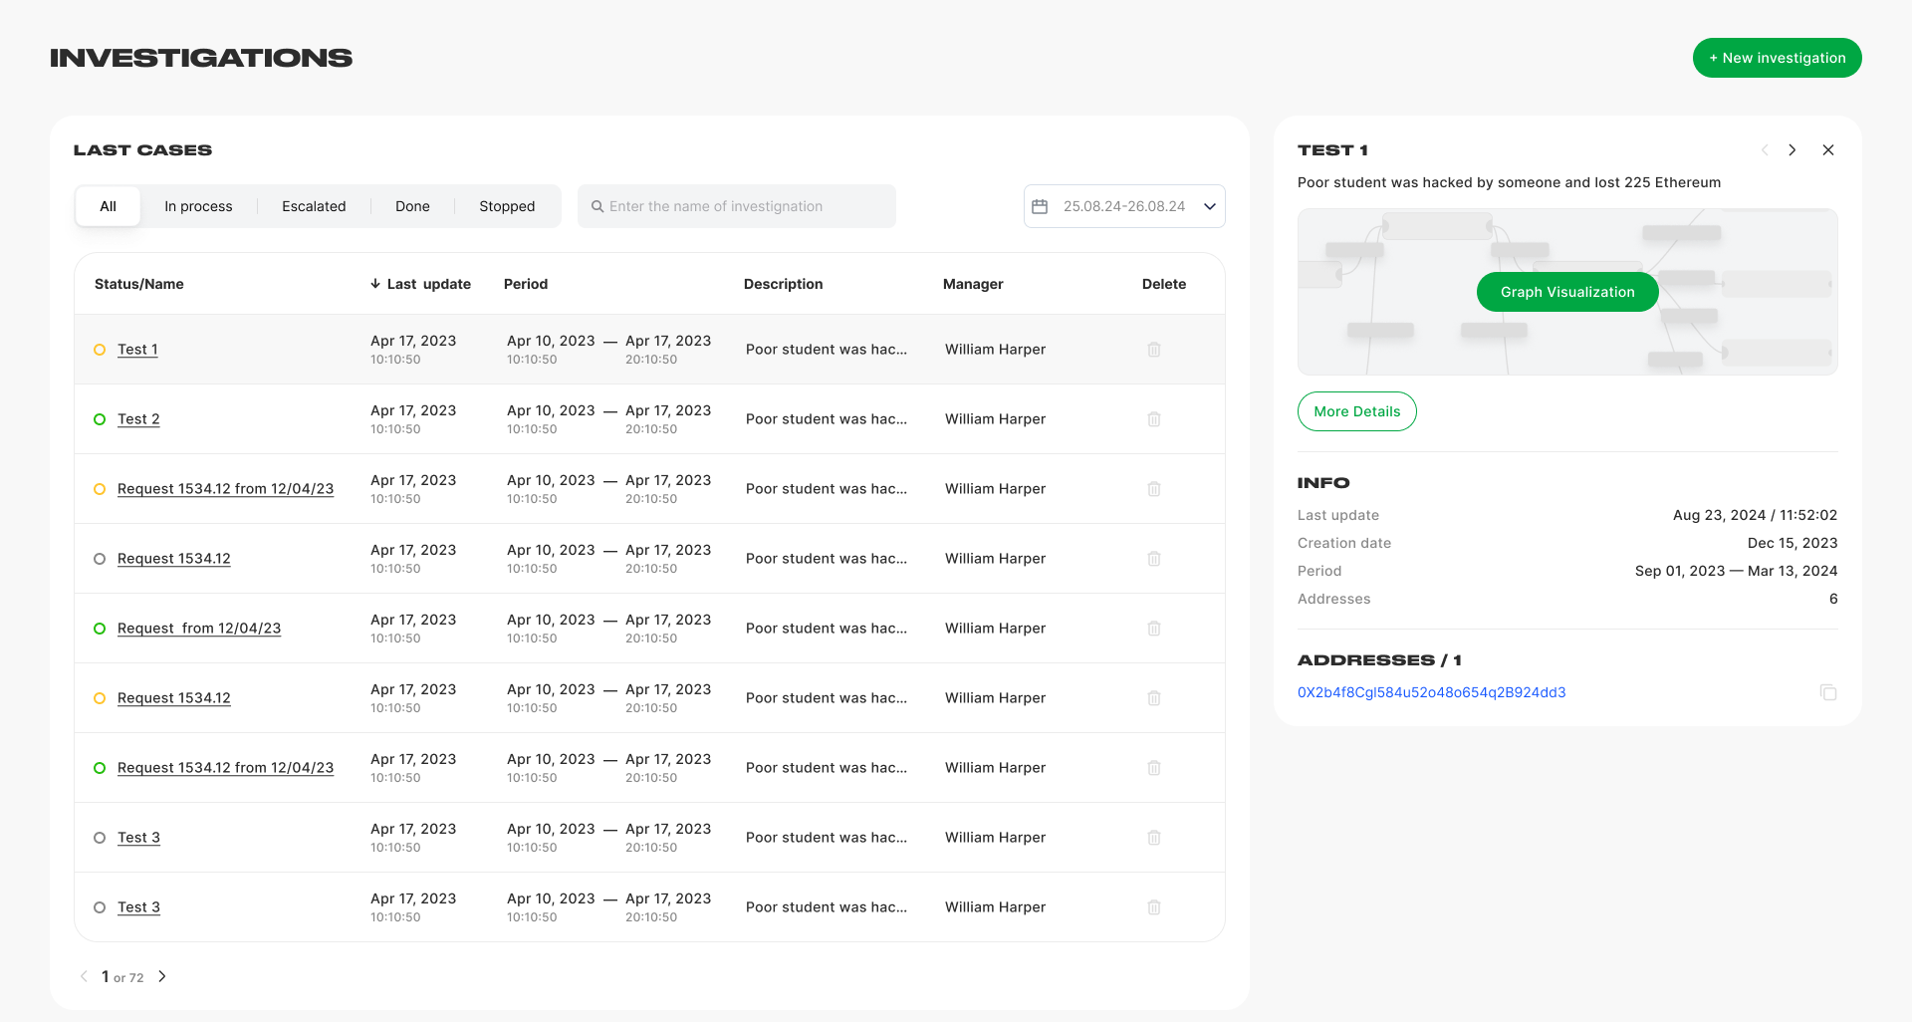Screen dimensions: 1912x1022
Task: Click green status circle of Test 2
Action: pos(100,419)
